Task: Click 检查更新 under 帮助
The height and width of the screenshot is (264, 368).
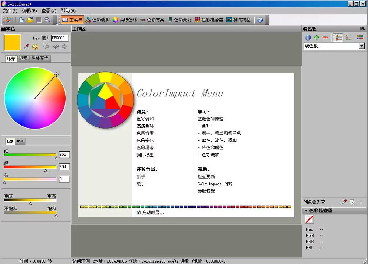Action: (x=206, y=176)
